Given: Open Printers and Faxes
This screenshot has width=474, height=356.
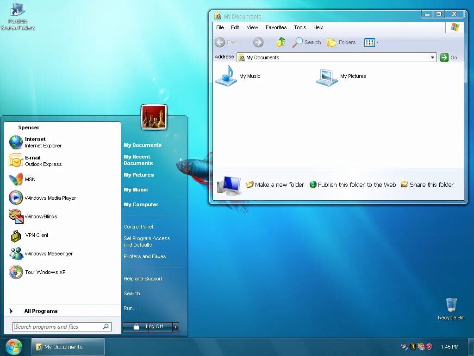Looking at the screenshot, I should coord(144,256).
